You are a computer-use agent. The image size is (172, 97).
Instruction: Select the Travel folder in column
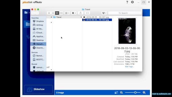point(67,17)
